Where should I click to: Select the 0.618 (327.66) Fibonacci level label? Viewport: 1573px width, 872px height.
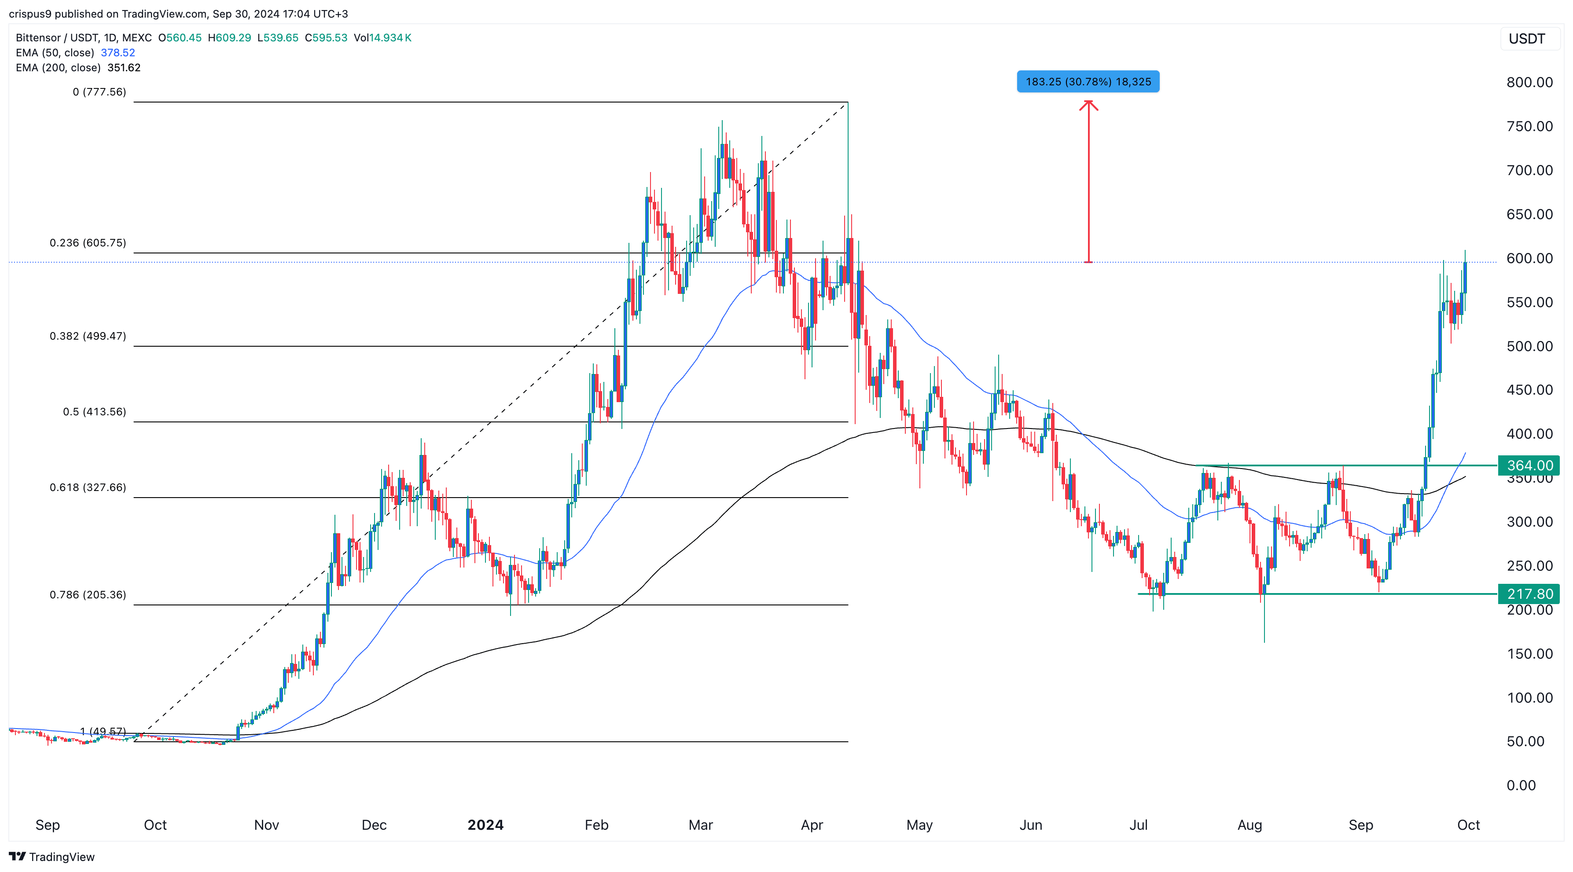coord(88,487)
